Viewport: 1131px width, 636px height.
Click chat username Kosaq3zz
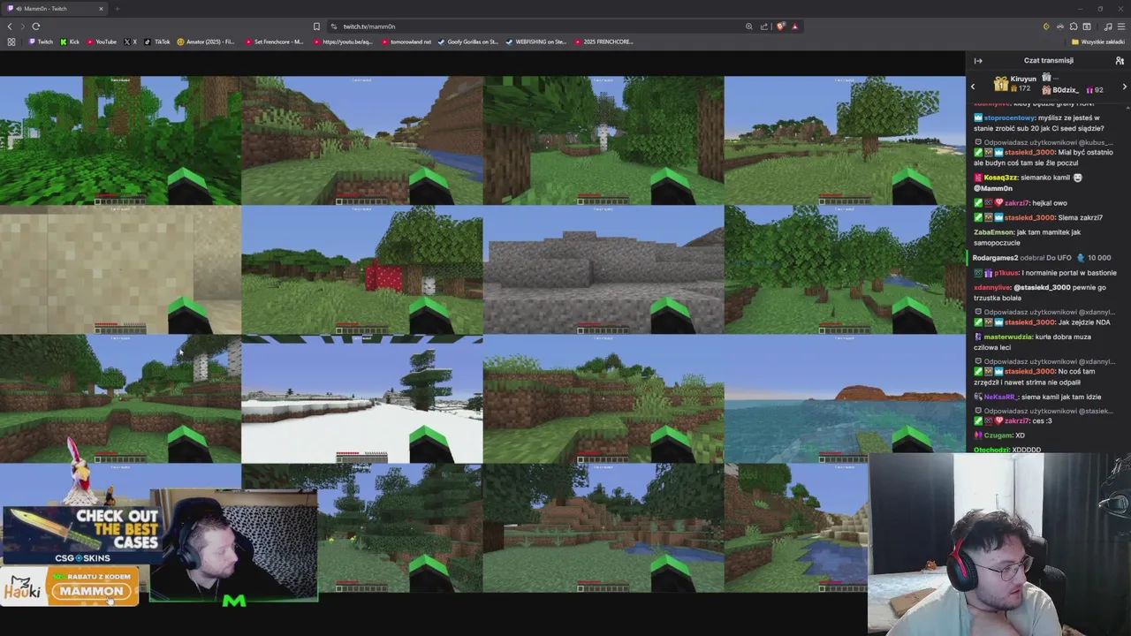coord(1000,178)
